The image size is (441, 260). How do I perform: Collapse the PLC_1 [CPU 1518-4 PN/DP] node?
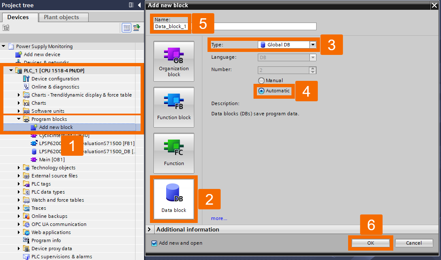pos(11,70)
